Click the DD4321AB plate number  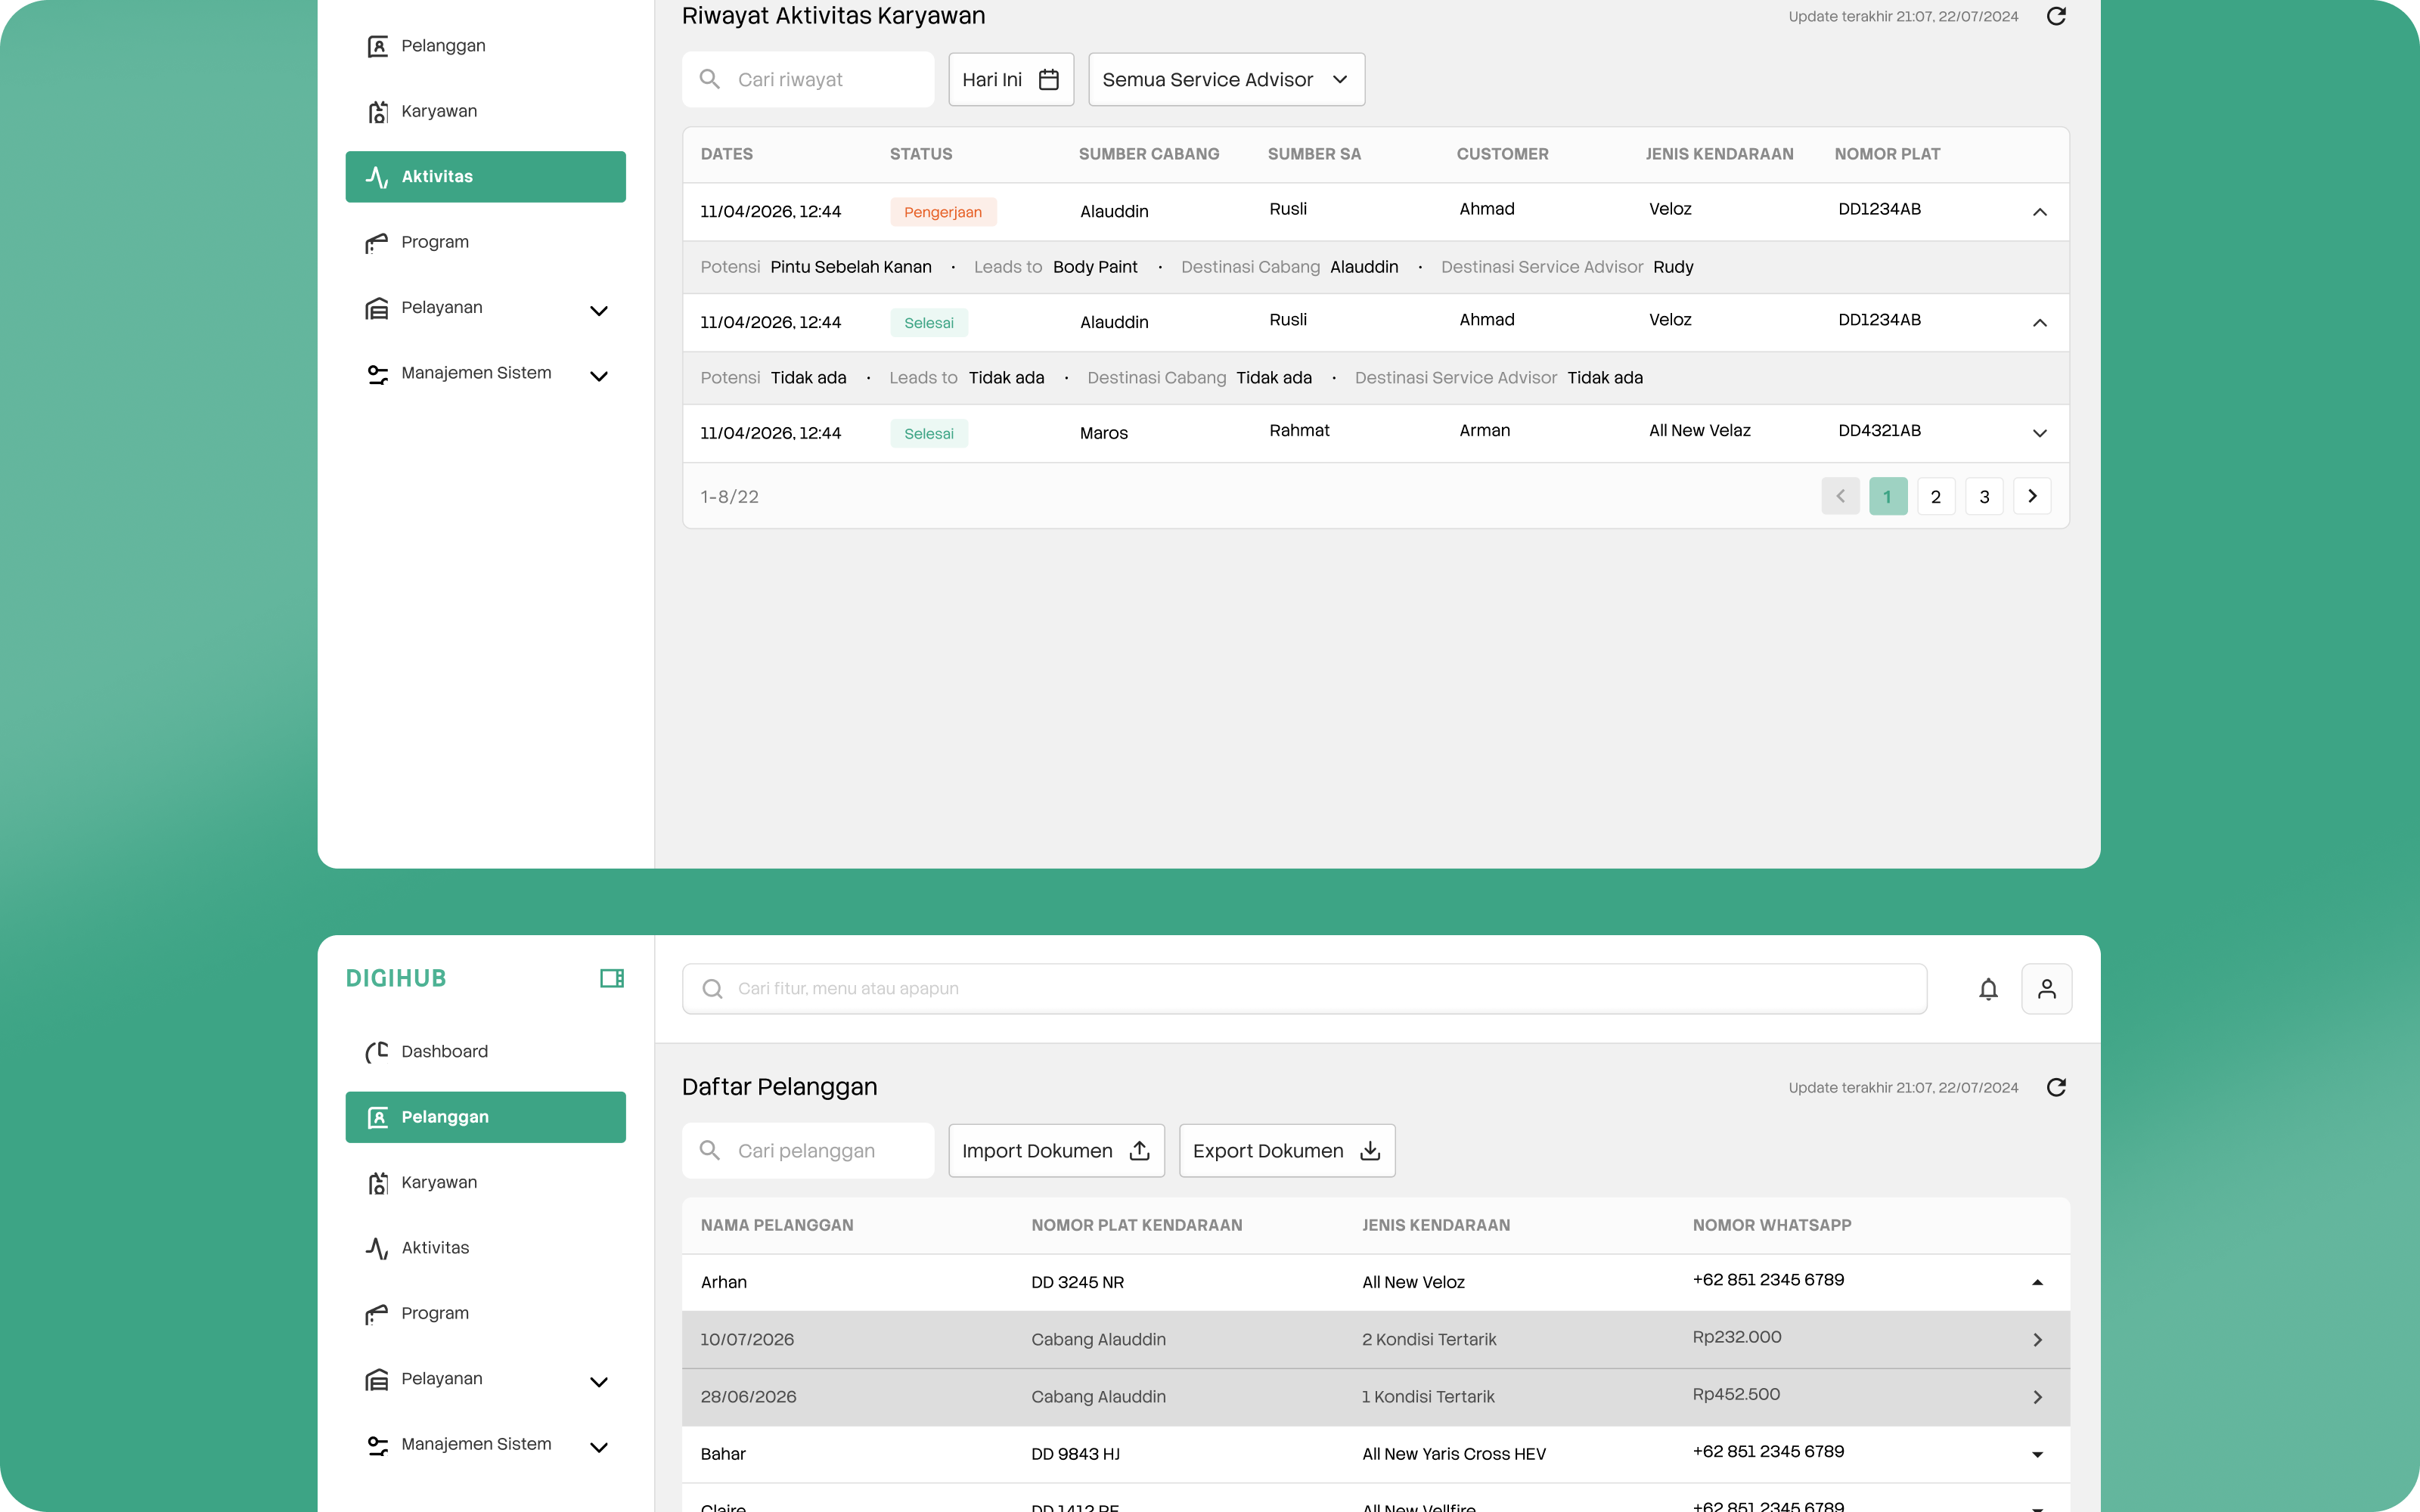[x=1879, y=431]
